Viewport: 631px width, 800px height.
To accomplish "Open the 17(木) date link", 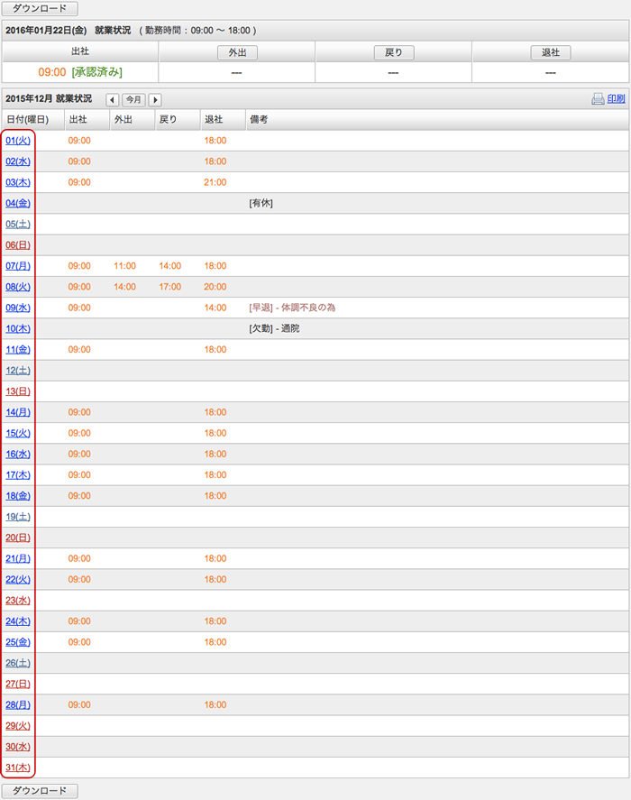I will click(18, 475).
